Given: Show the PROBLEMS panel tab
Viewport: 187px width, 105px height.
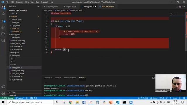Looking at the screenshot, I should 48,78.
